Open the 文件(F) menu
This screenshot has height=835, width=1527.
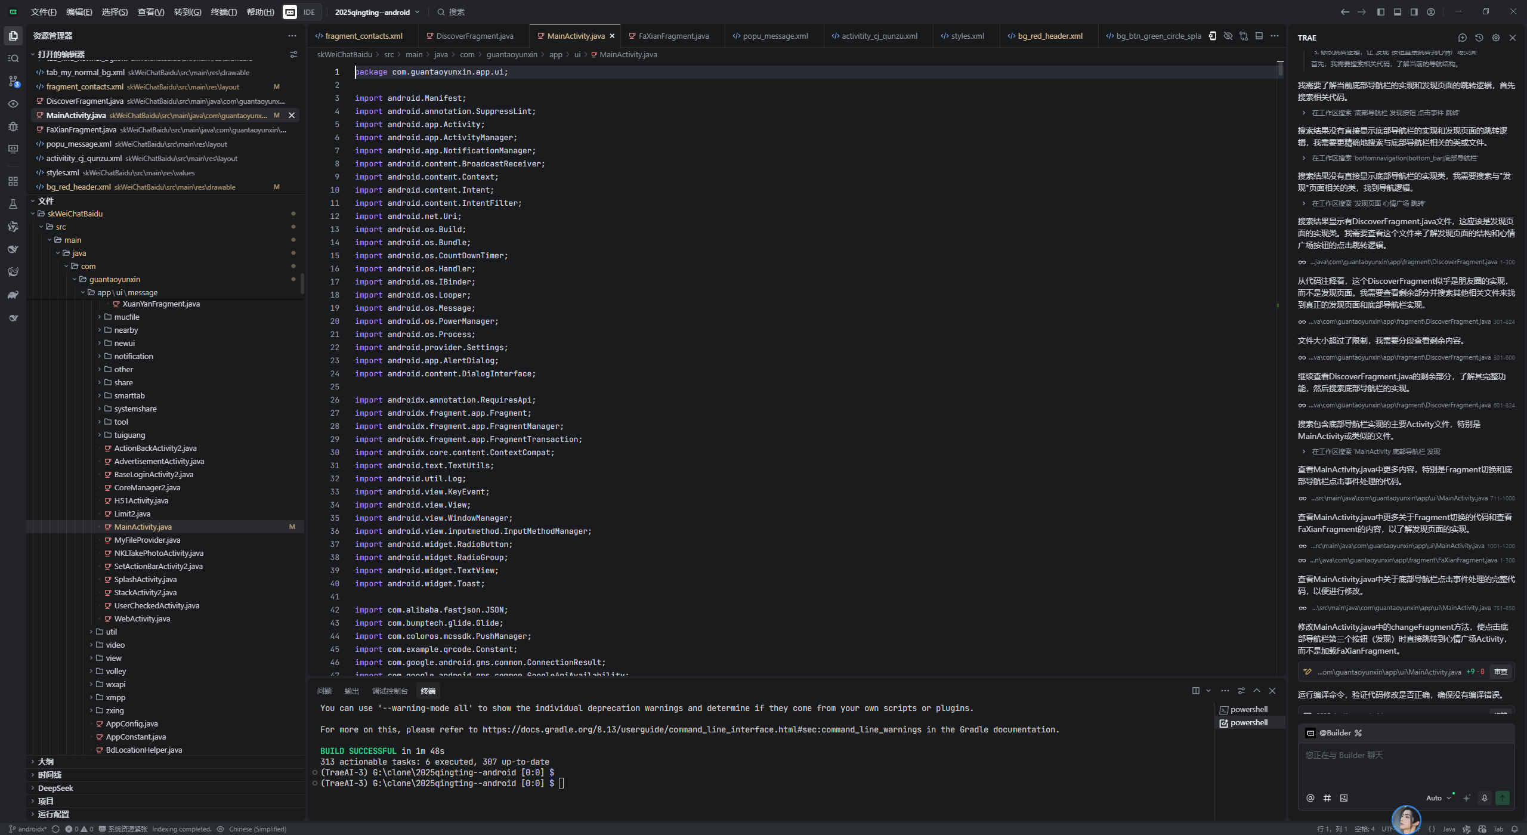[x=43, y=12]
